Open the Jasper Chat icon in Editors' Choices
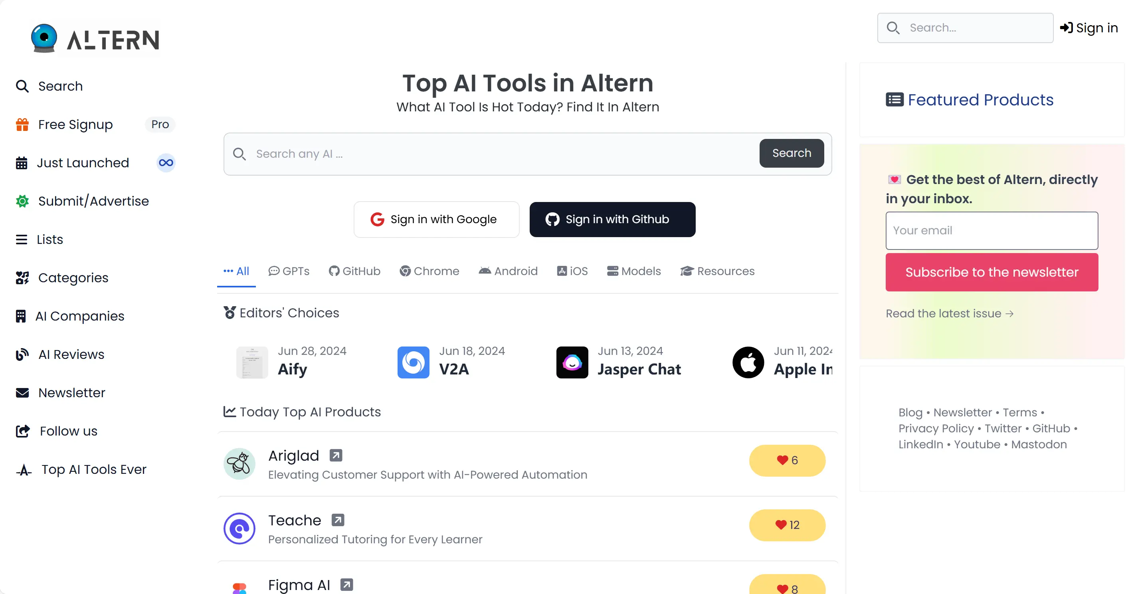This screenshot has width=1128, height=594. pyautogui.click(x=572, y=362)
